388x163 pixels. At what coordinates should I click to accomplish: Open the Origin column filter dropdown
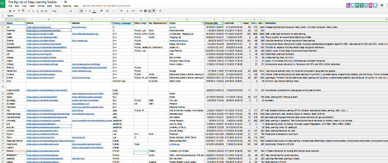pos(203,23)
